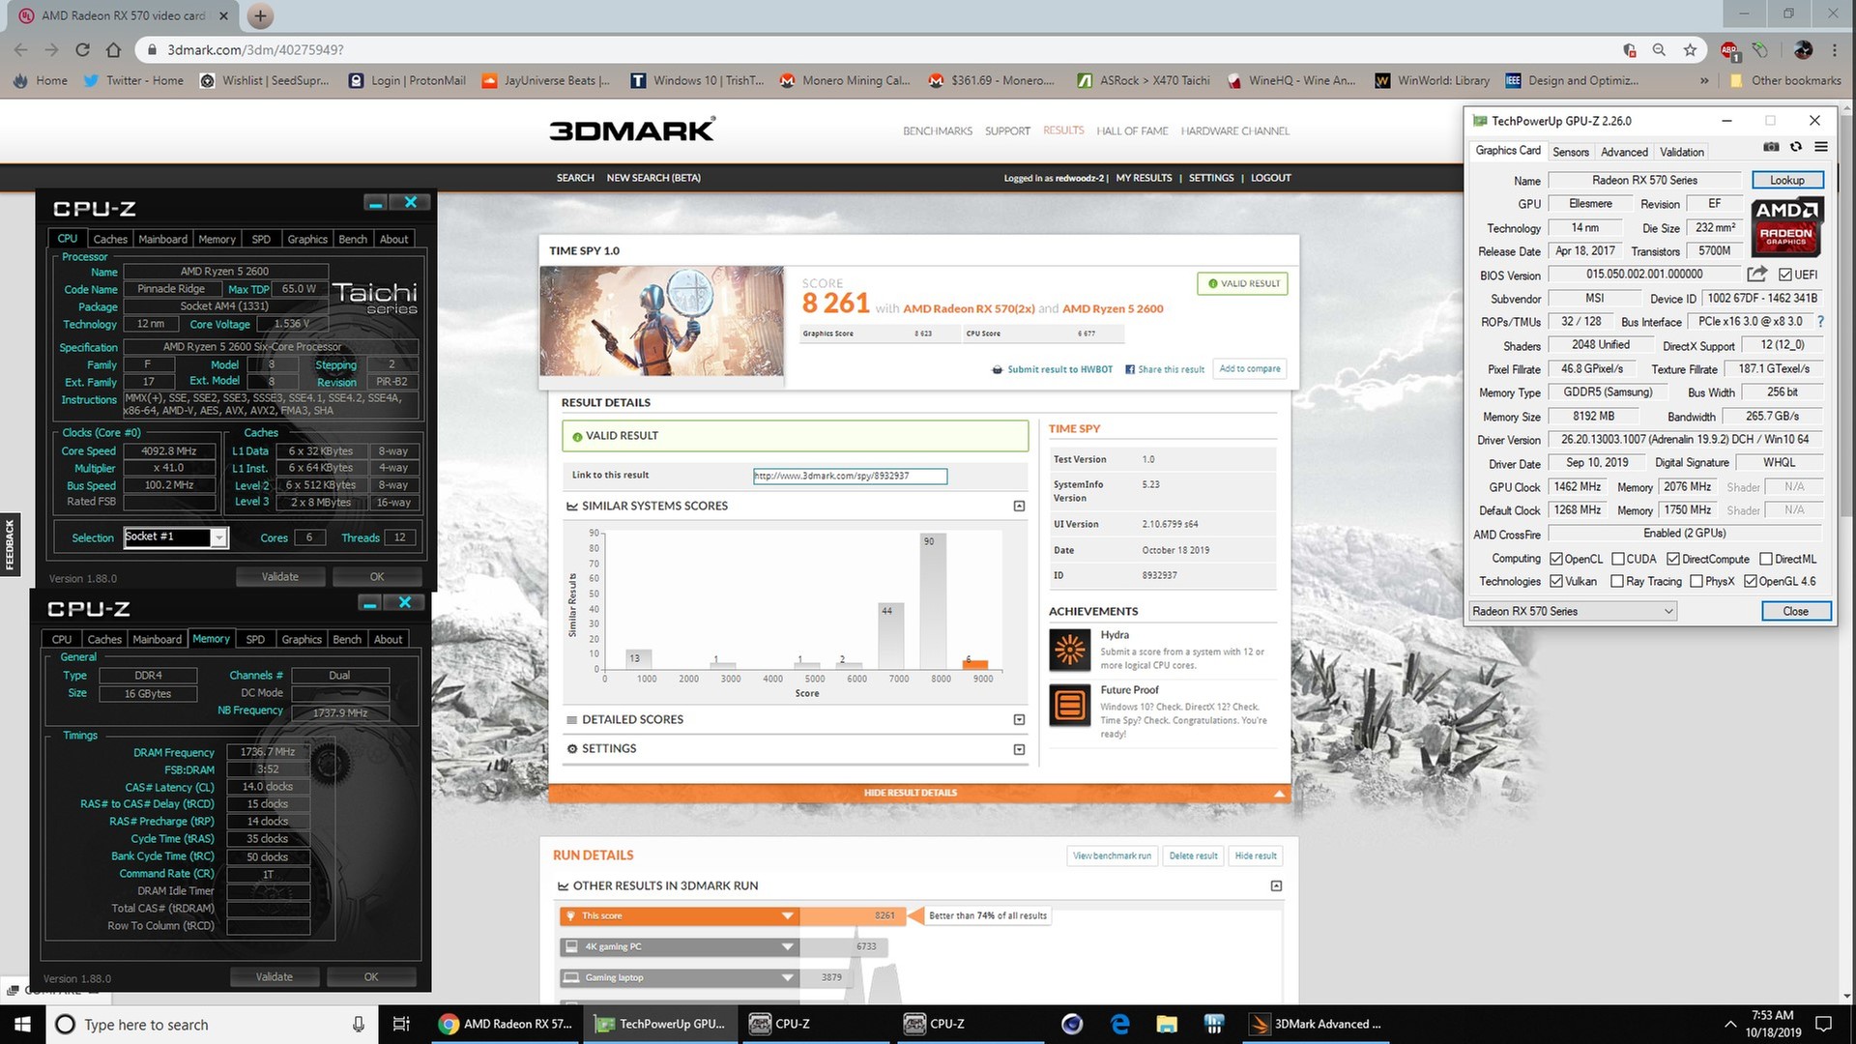
Task: Expand Detailed Scores section
Action: coord(1019,719)
